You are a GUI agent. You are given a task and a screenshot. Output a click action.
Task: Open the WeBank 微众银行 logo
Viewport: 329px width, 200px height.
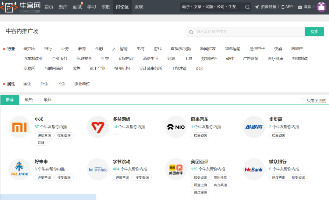click(254, 169)
